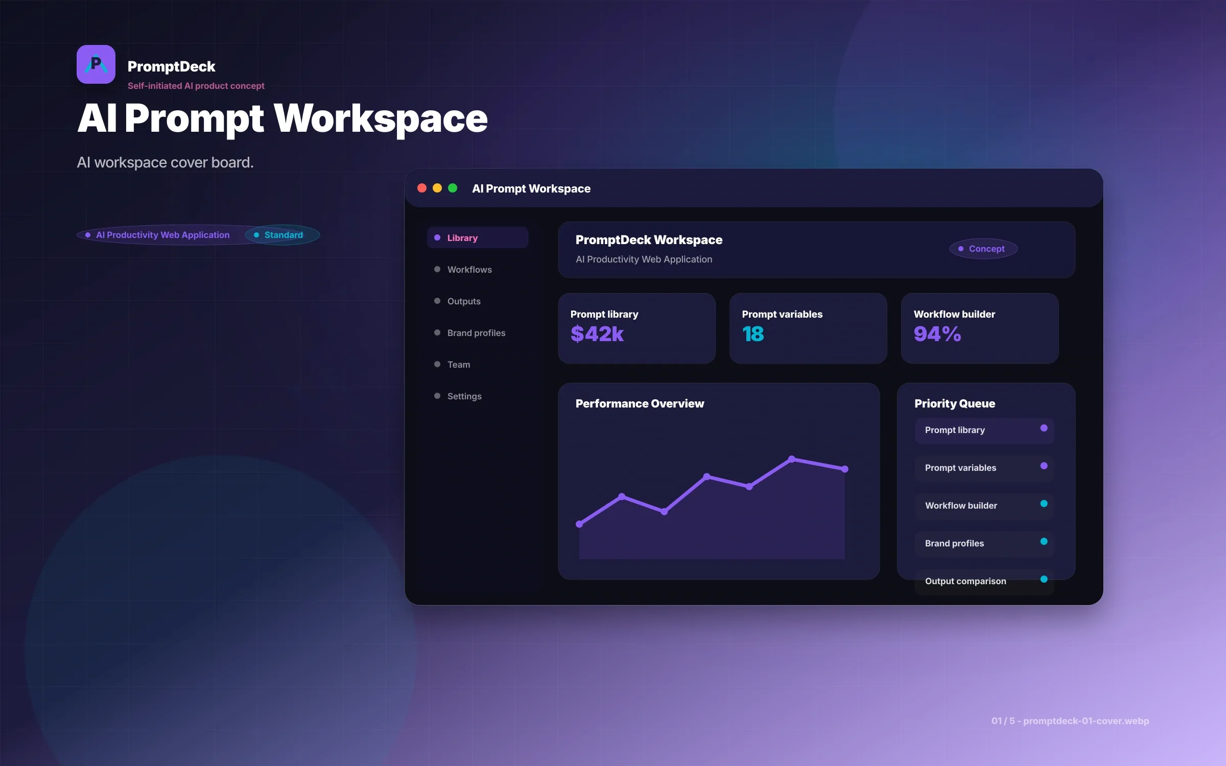Click the yellow minimize window dot
The image size is (1226, 766).
point(437,188)
